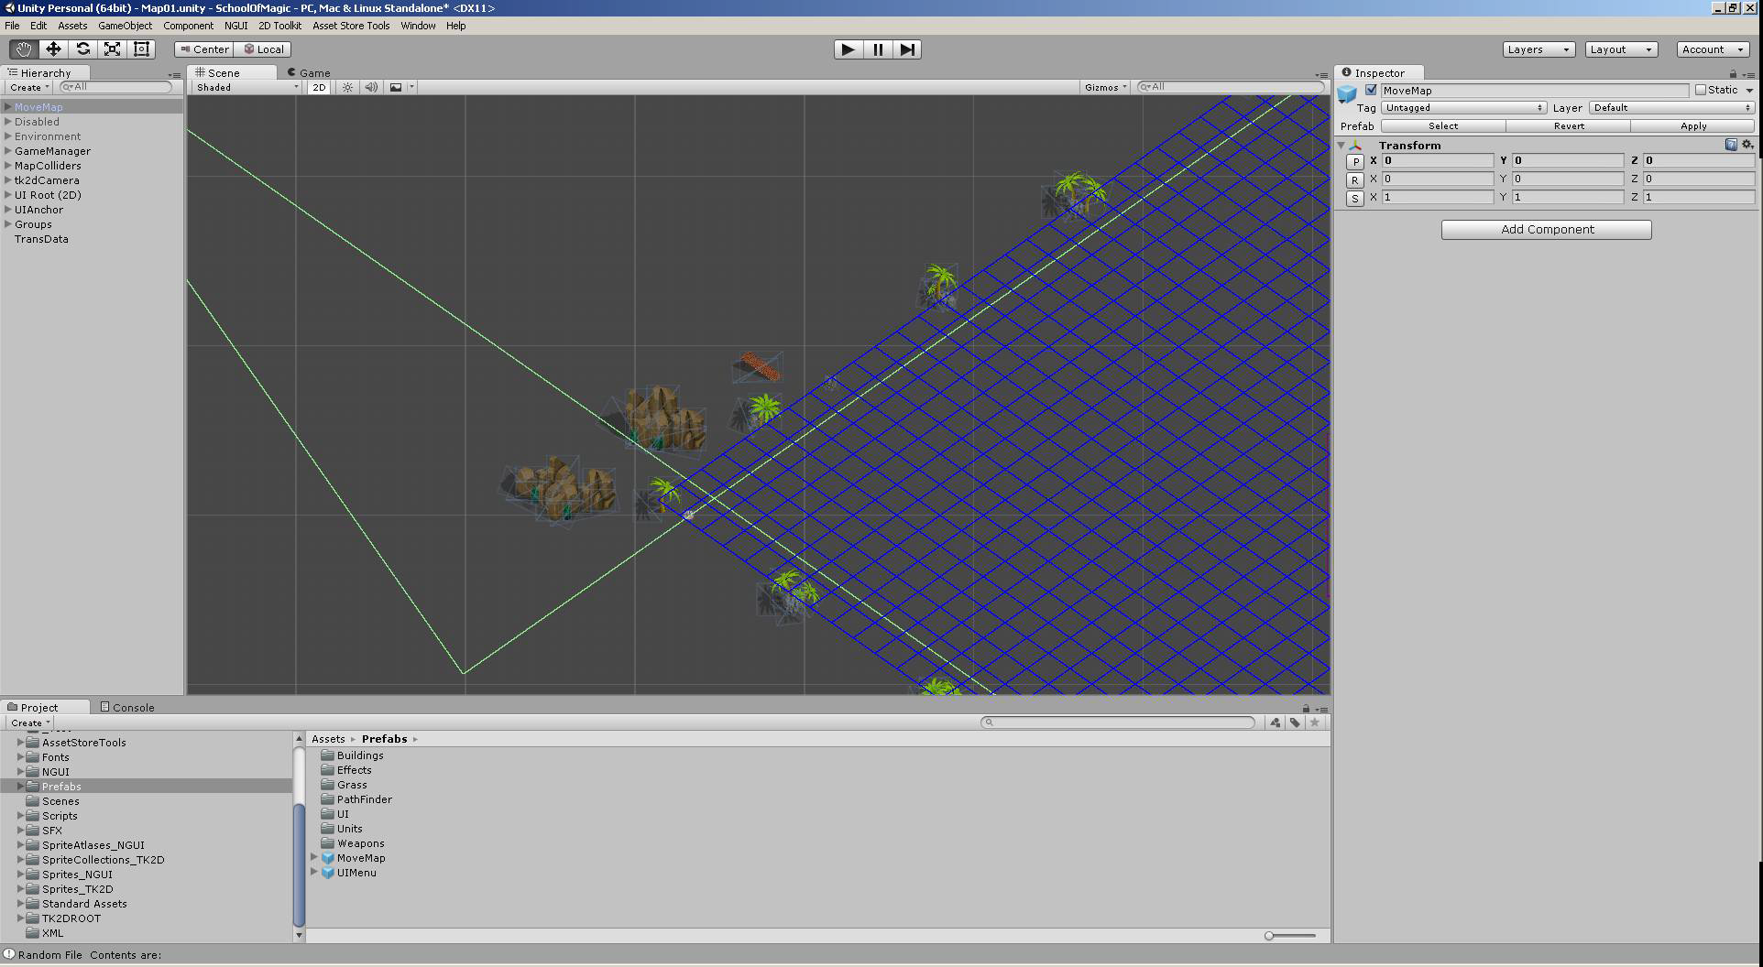1763x967 pixels.
Task: Select the Move tool
Action: point(53,49)
